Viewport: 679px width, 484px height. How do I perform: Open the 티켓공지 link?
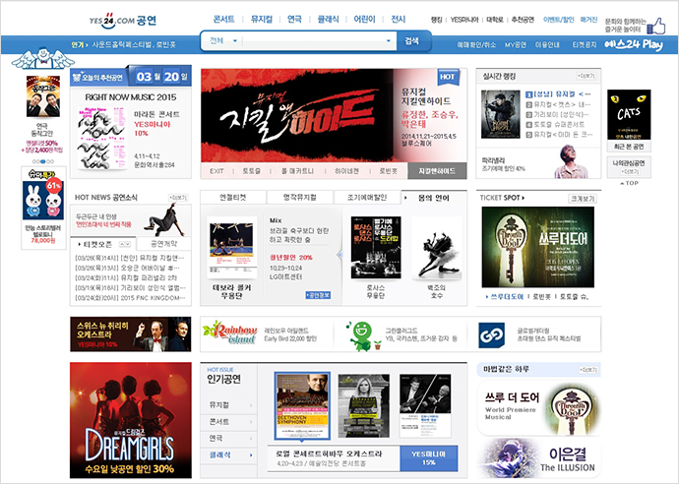click(585, 44)
